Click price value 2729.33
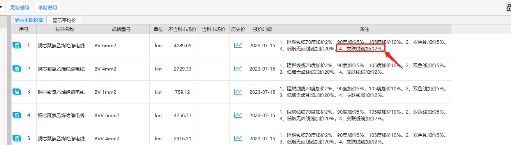The image size is (511, 145). tap(182, 69)
